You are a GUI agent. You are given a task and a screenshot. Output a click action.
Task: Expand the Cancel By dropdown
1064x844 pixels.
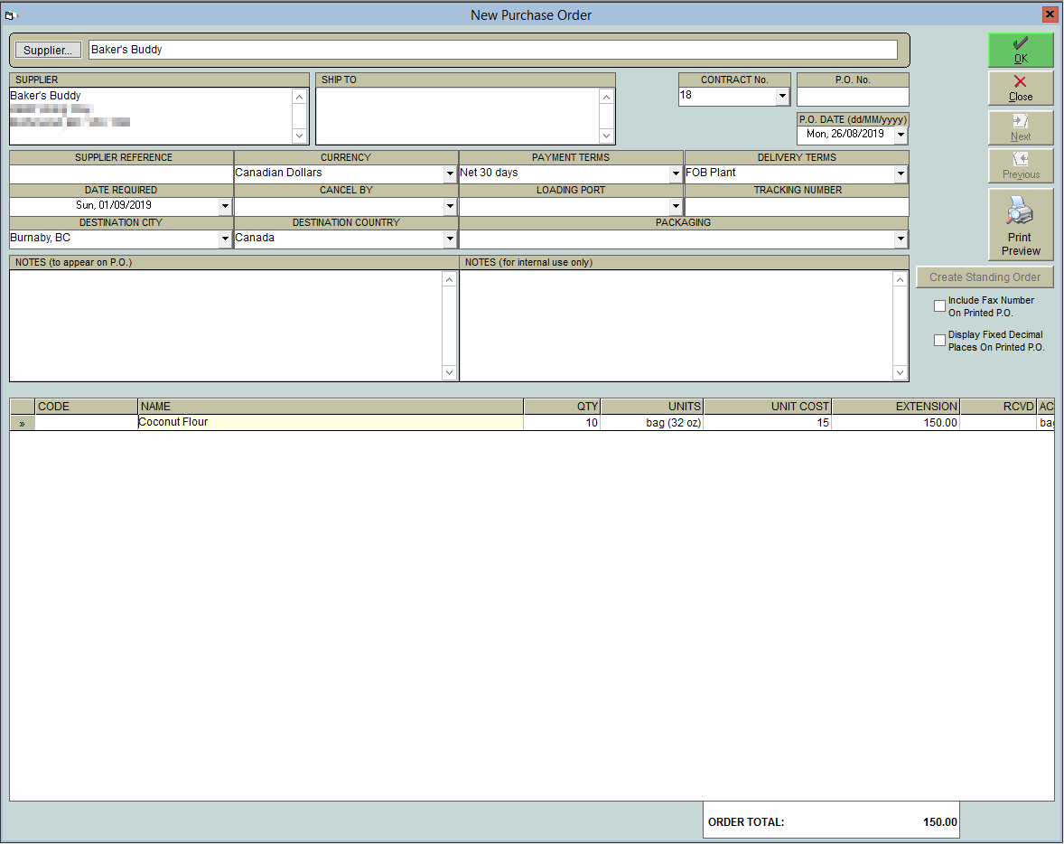click(450, 206)
